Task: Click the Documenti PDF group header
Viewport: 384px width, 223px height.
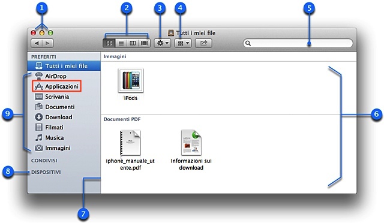Action: [122, 119]
